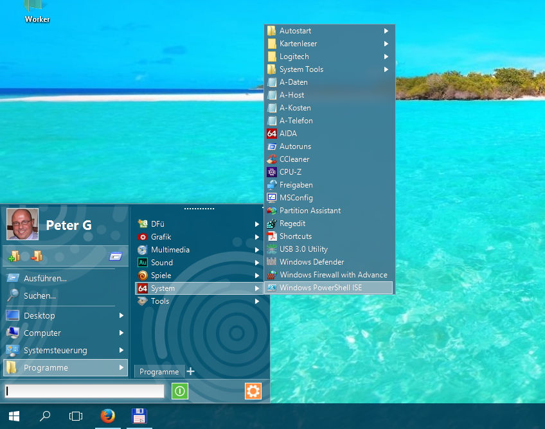
Task: Open the Systemsteuerung menu entry
Action: click(66, 350)
